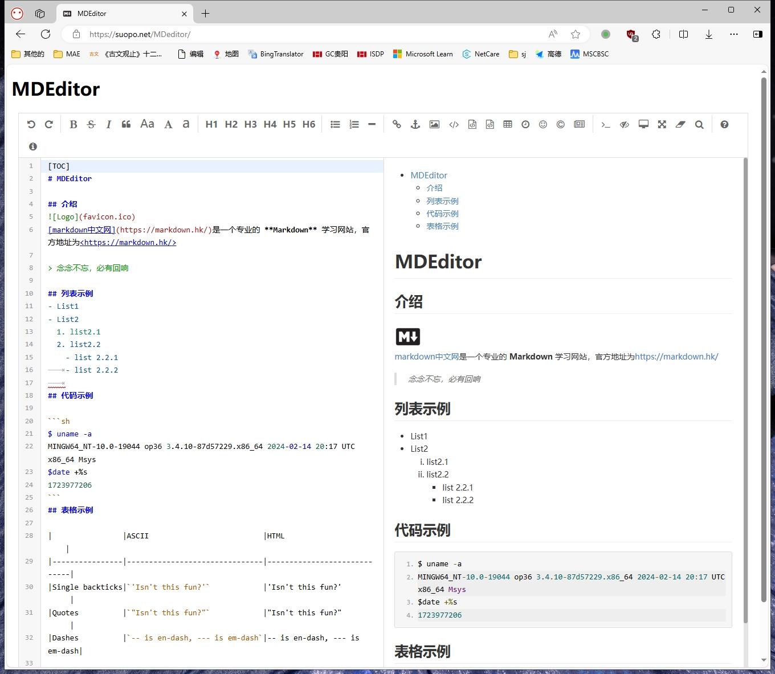Insert an H4 heading
Image resolution: width=775 pixels, height=674 pixels.
[270, 124]
